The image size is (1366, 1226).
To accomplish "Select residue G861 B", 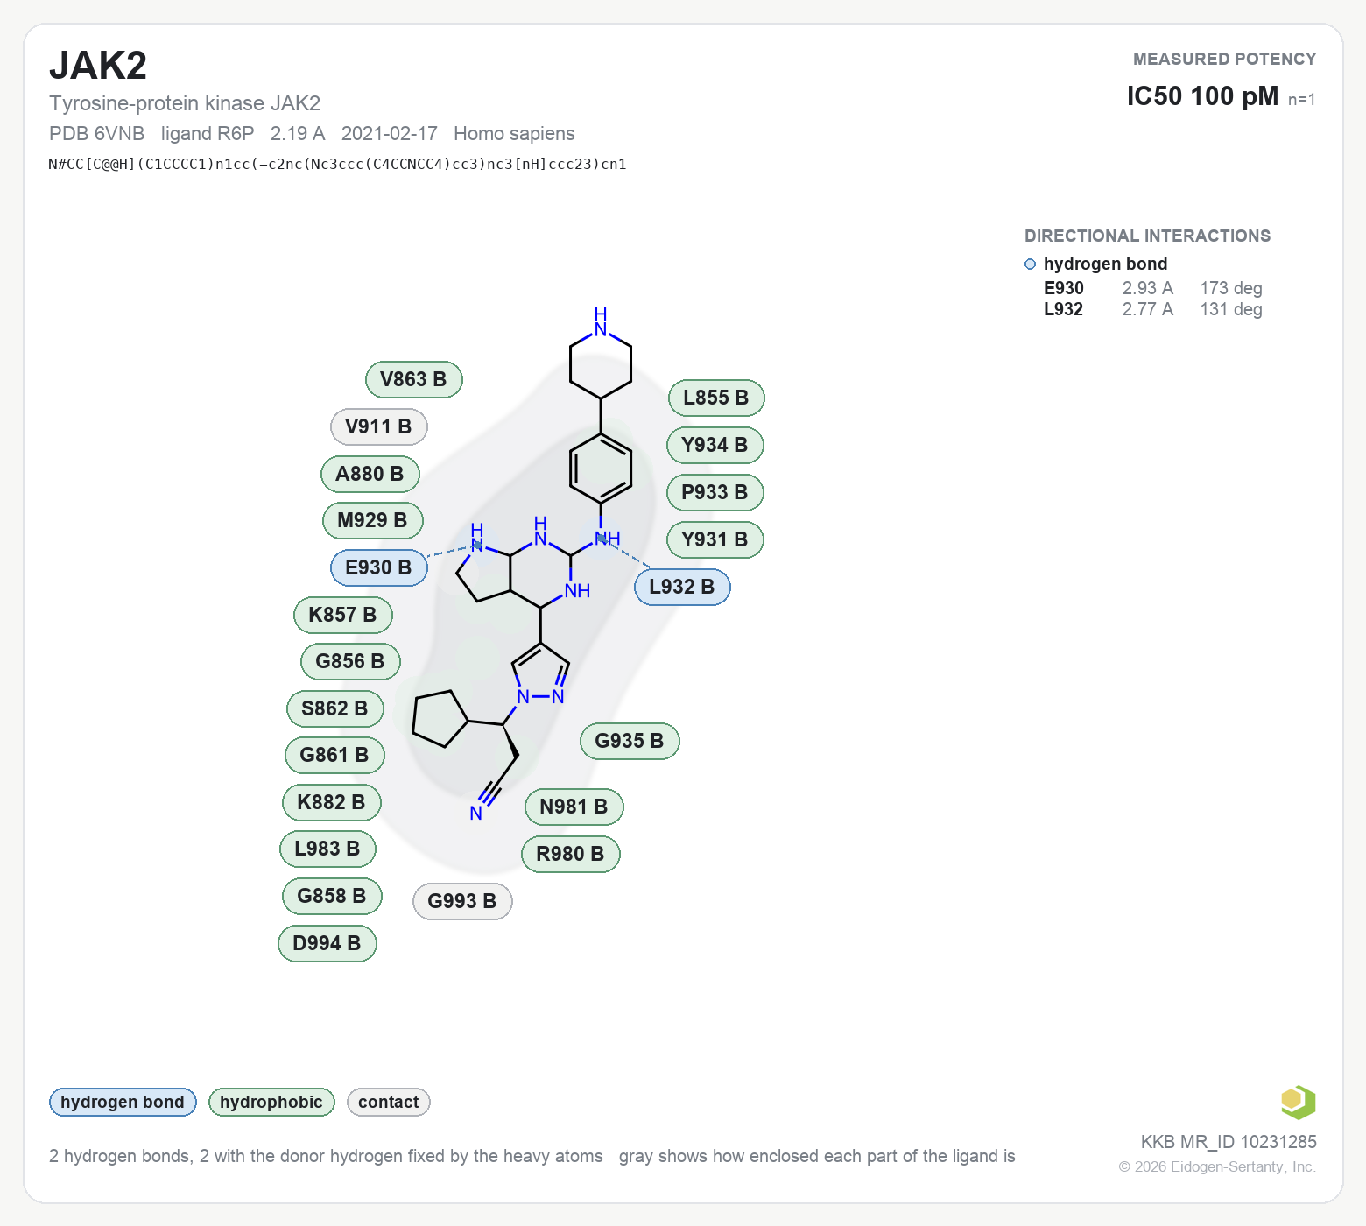I will [x=335, y=755].
